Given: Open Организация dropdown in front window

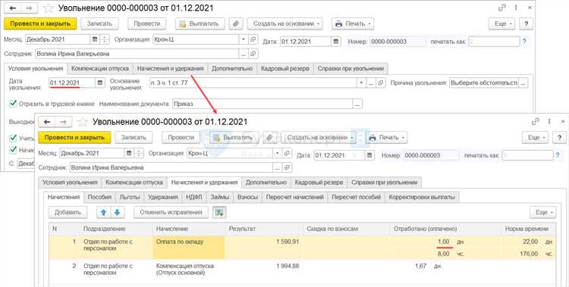Looking at the screenshot, I should pyautogui.click(x=277, y=153).
